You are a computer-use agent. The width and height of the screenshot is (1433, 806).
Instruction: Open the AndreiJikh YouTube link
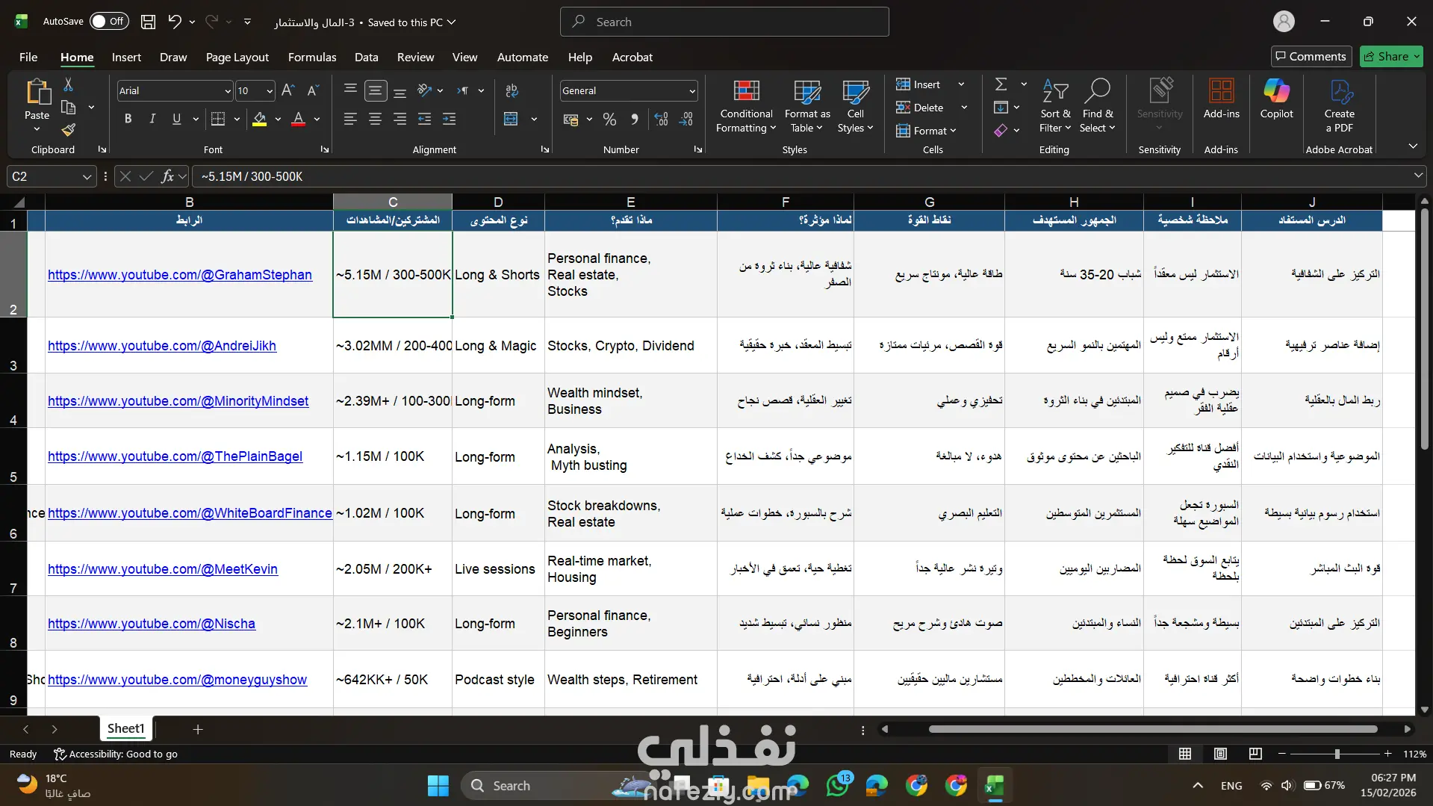click(x=162, y=345)
